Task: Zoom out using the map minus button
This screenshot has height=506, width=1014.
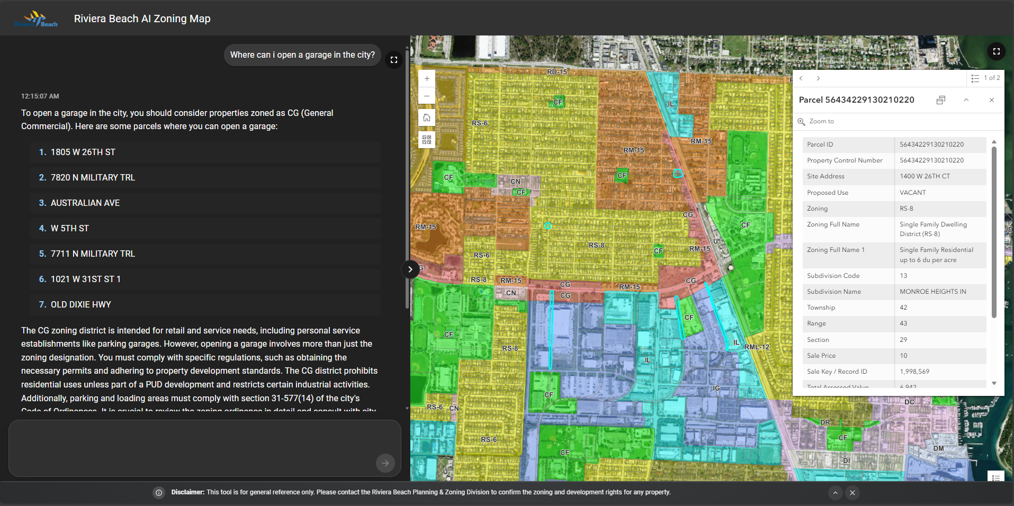Action: click(x=427, y=96)
